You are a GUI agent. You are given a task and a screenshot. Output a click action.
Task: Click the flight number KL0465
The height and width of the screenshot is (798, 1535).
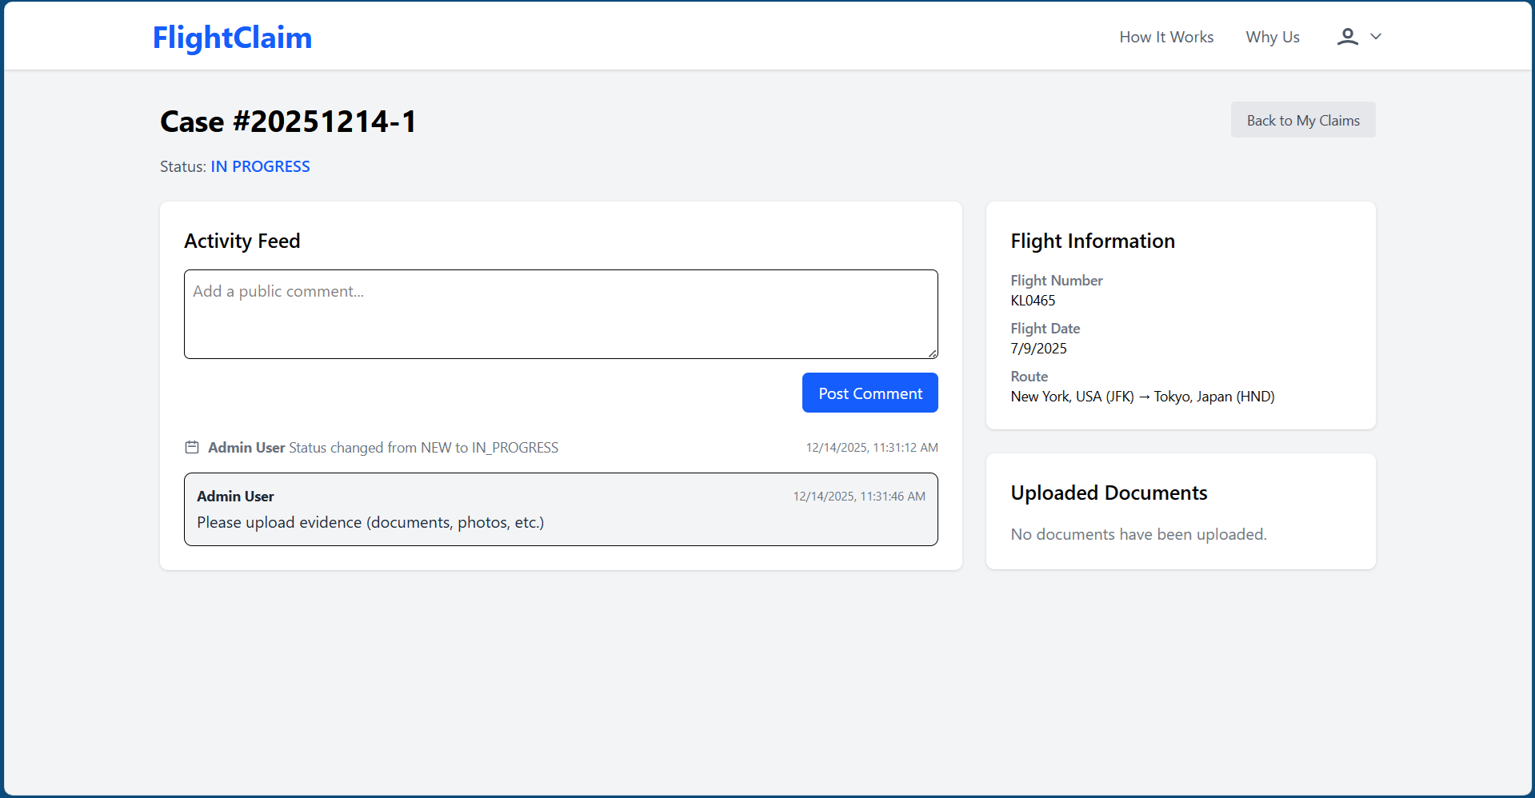pyautogui.click(x=1033, y=301)
